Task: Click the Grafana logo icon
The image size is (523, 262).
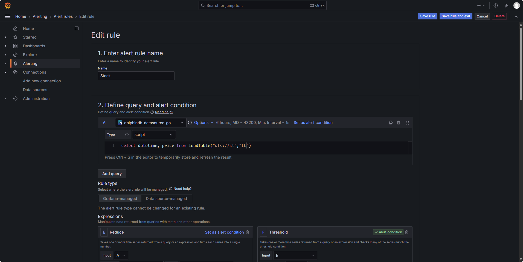Action: [8, 5]
